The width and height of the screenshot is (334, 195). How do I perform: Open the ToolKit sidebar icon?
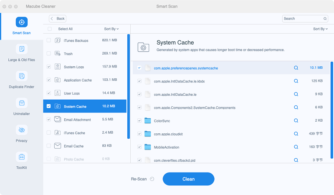click(x=22, y=157)
